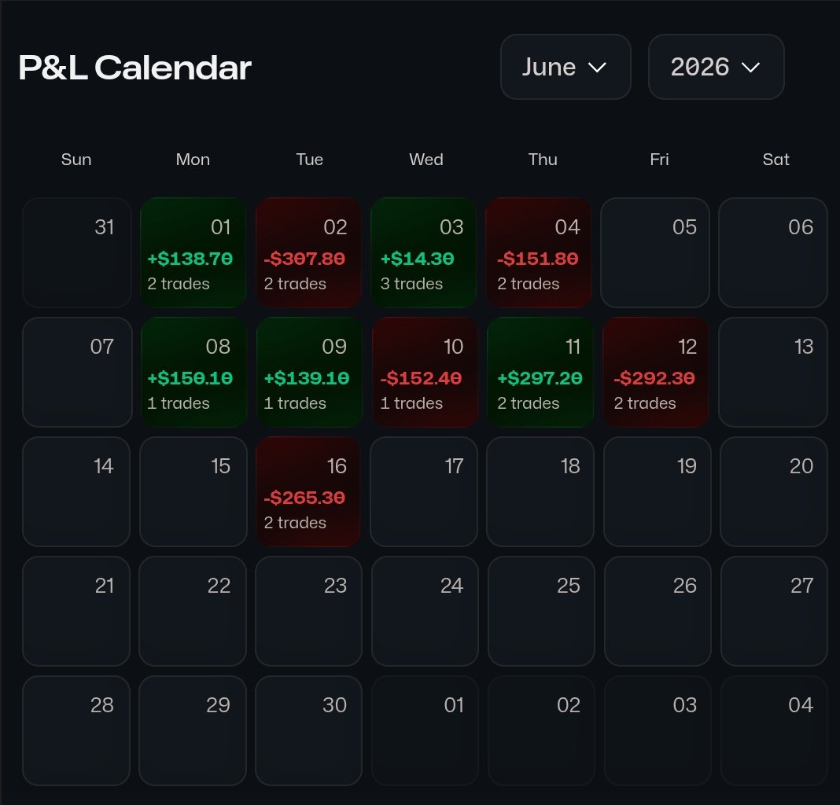Click the day 22 cell
This screenshot has height=805, width=840.
click(193, 611)
